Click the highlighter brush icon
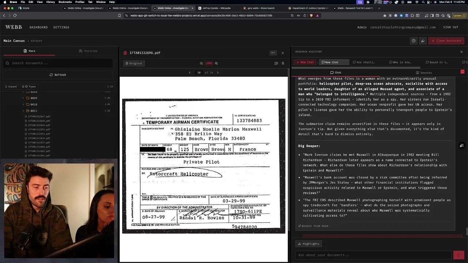This screenshot has width=468, height=263. coord(423,41)
